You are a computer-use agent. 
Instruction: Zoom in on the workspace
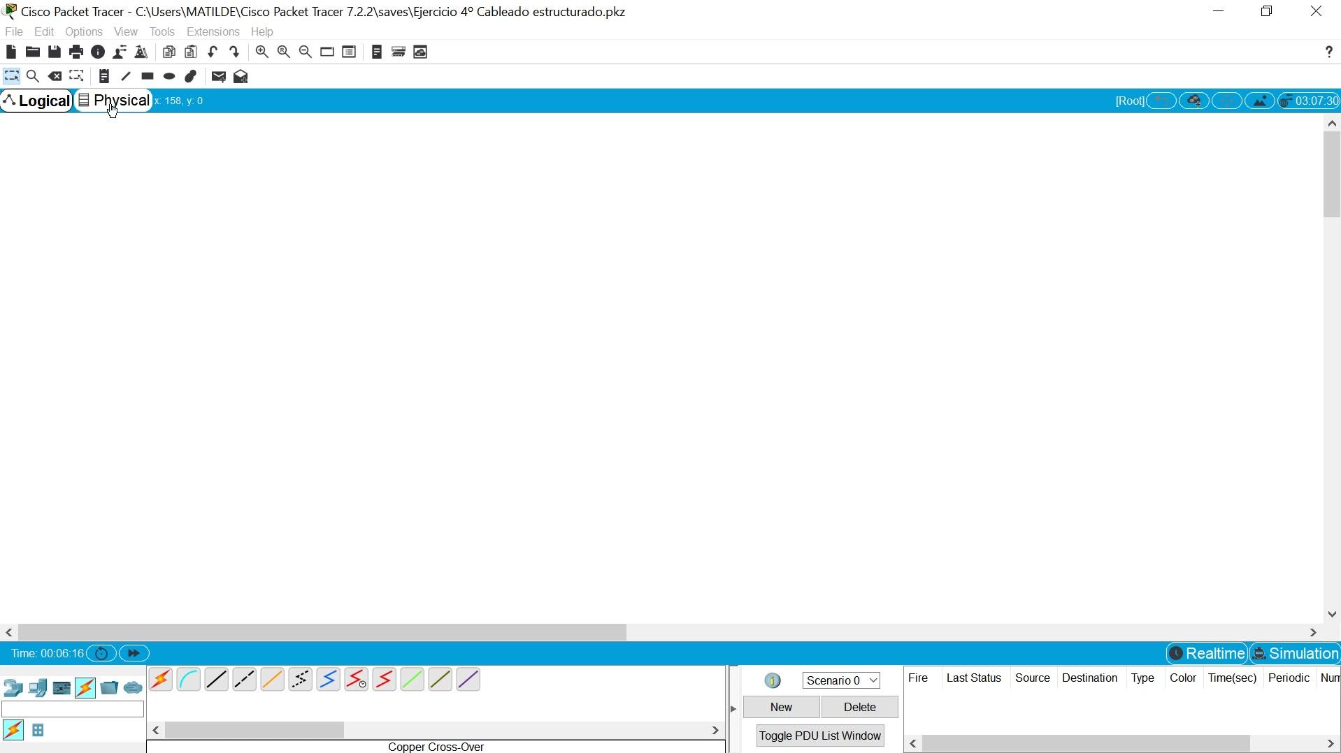click(262, 52)
